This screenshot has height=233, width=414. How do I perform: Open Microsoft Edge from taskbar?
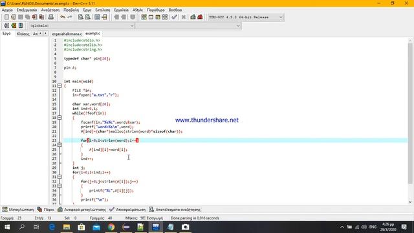coord(52,227)
